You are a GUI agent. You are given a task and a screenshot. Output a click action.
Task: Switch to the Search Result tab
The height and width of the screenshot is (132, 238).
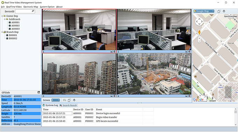[x=68, y=105]
